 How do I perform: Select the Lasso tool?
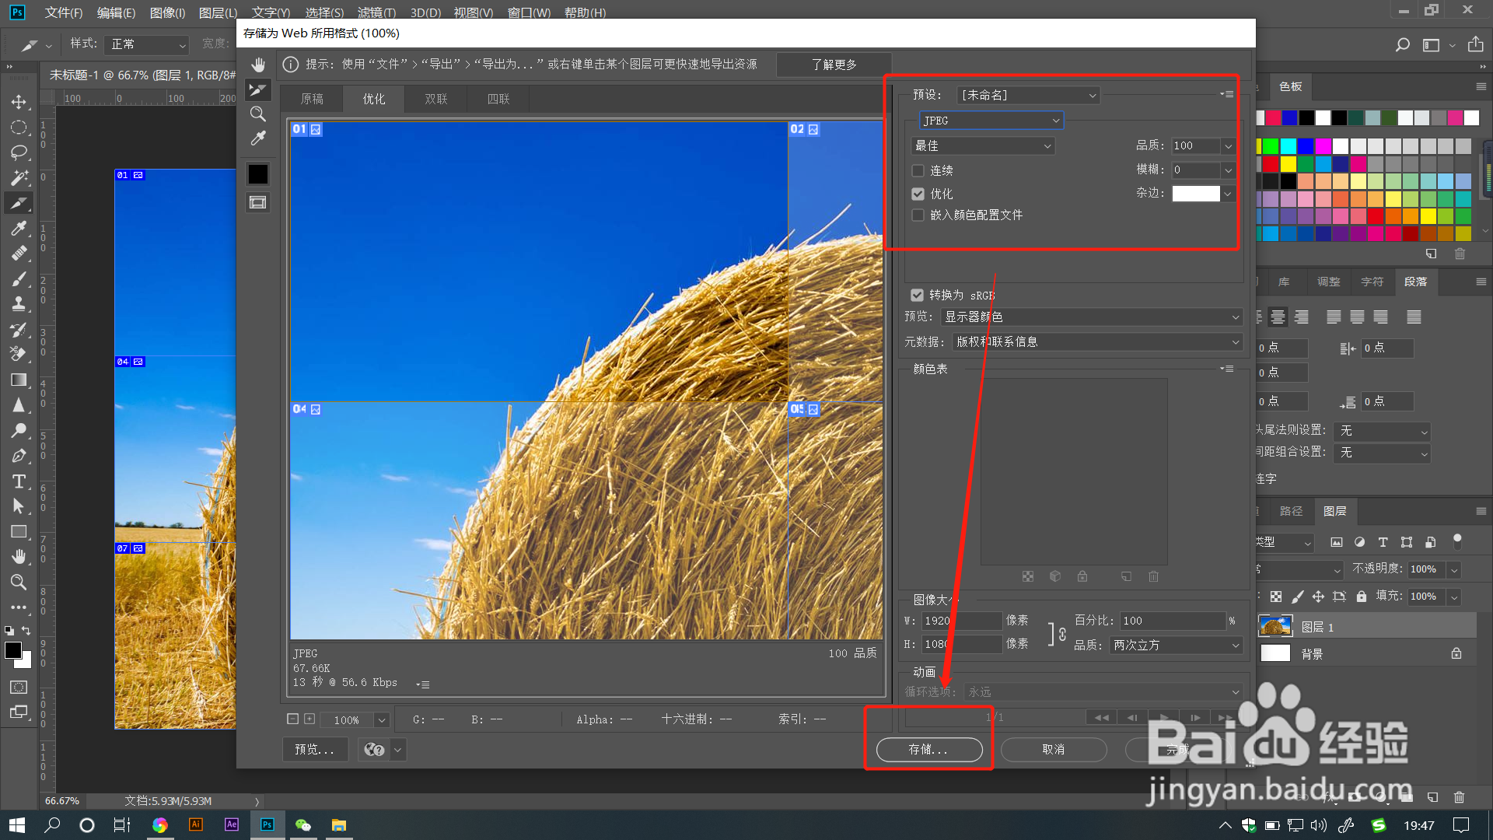coord(19,152)
